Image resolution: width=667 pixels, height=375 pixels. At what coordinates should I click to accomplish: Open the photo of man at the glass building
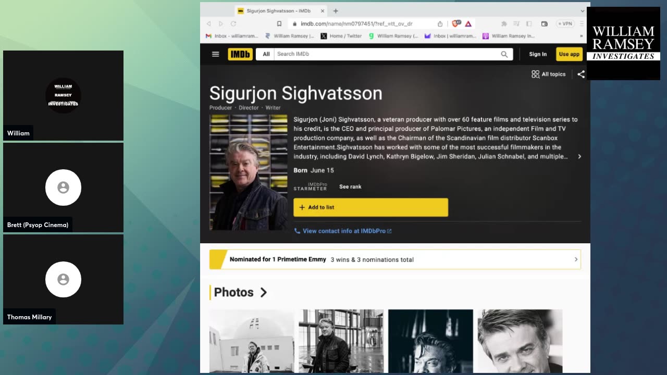(341, 341)
